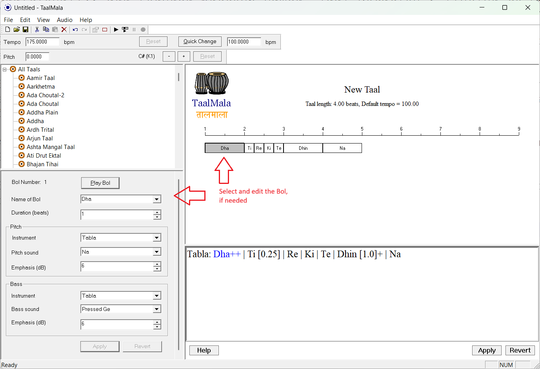Cut the selected bol with the scissors icon
Screen dimensions: 540x369
(x=37, y=29)
